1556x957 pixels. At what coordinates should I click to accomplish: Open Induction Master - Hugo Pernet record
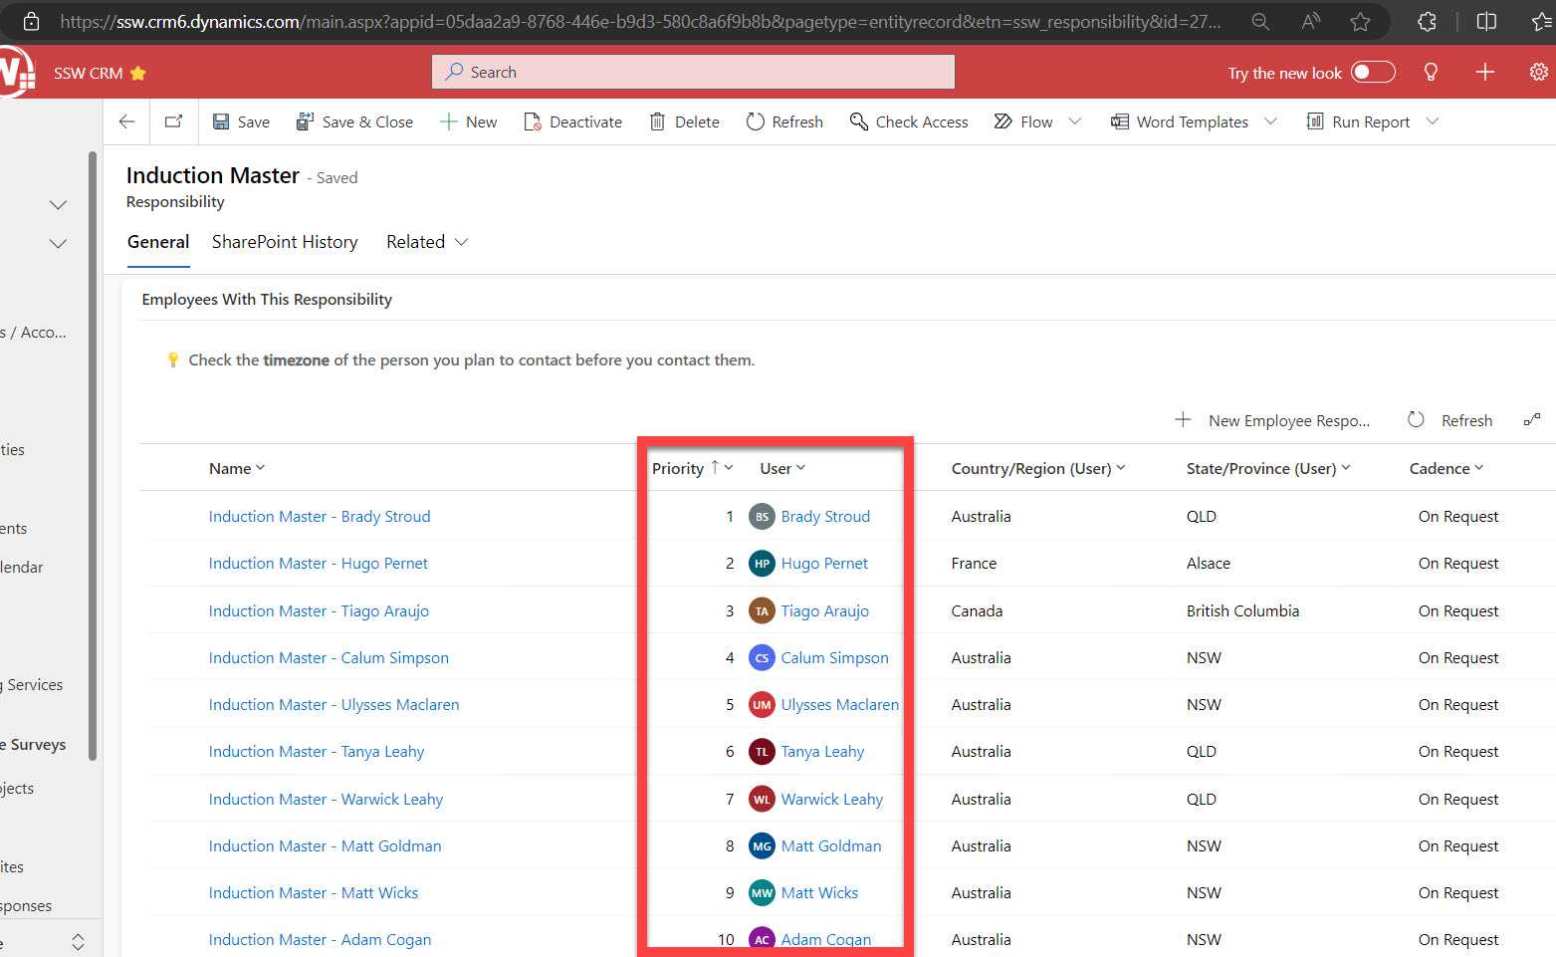(318, 564)
